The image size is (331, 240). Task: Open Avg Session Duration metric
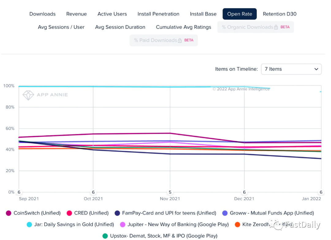(x=120, y=27)
